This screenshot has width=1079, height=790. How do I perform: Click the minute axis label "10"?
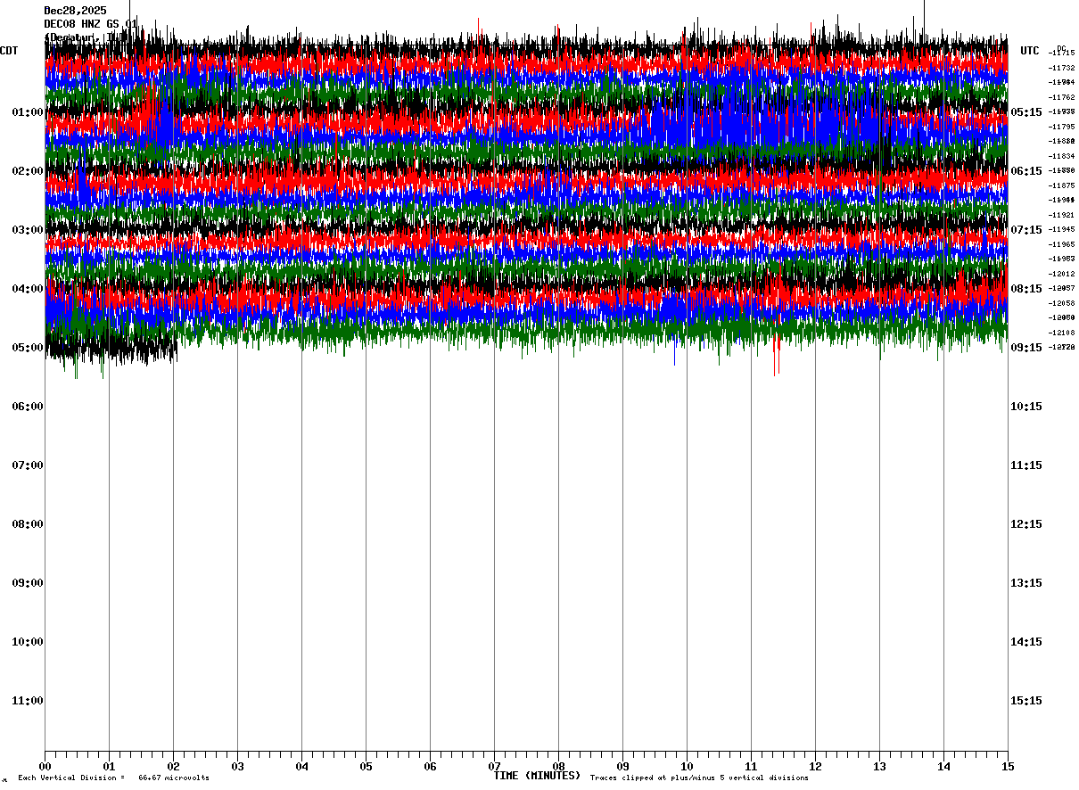pos(687,766)
